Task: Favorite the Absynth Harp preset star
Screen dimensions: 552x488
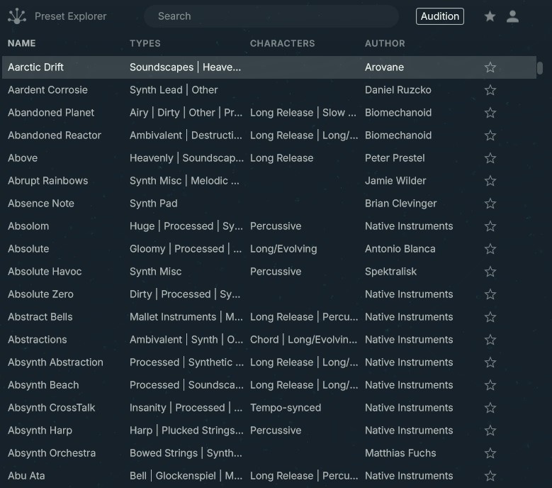Action: point(490,431)
